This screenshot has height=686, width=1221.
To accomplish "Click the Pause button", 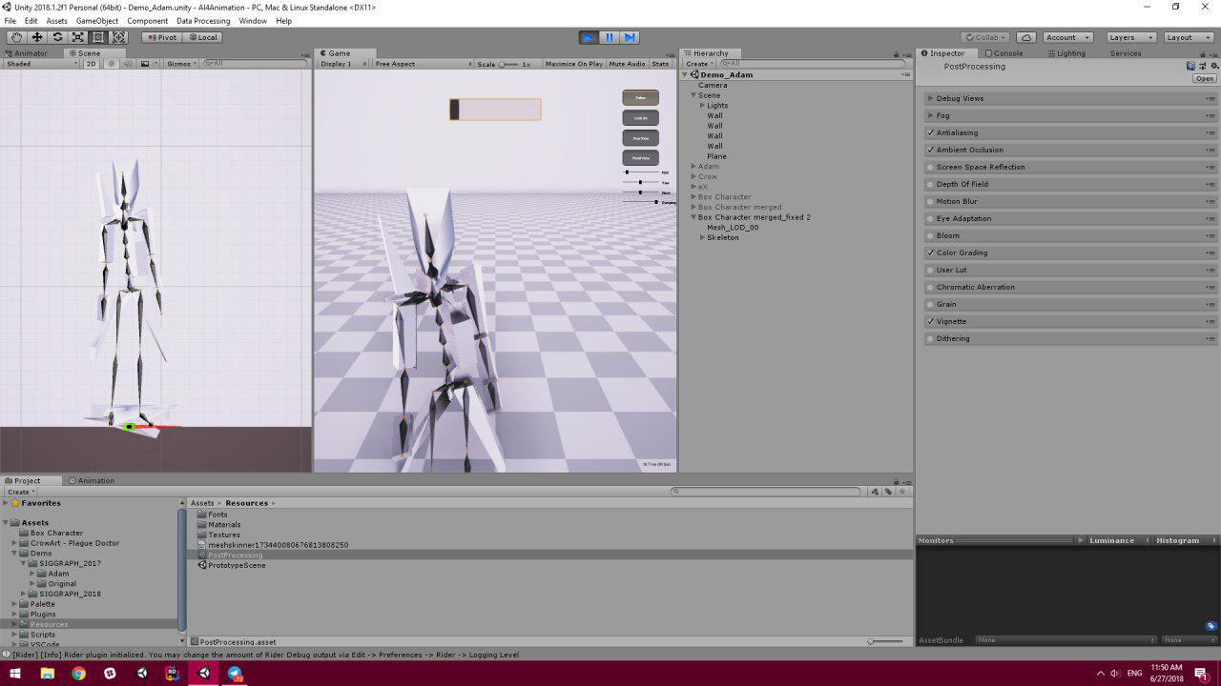I will (x=609, y=37).
